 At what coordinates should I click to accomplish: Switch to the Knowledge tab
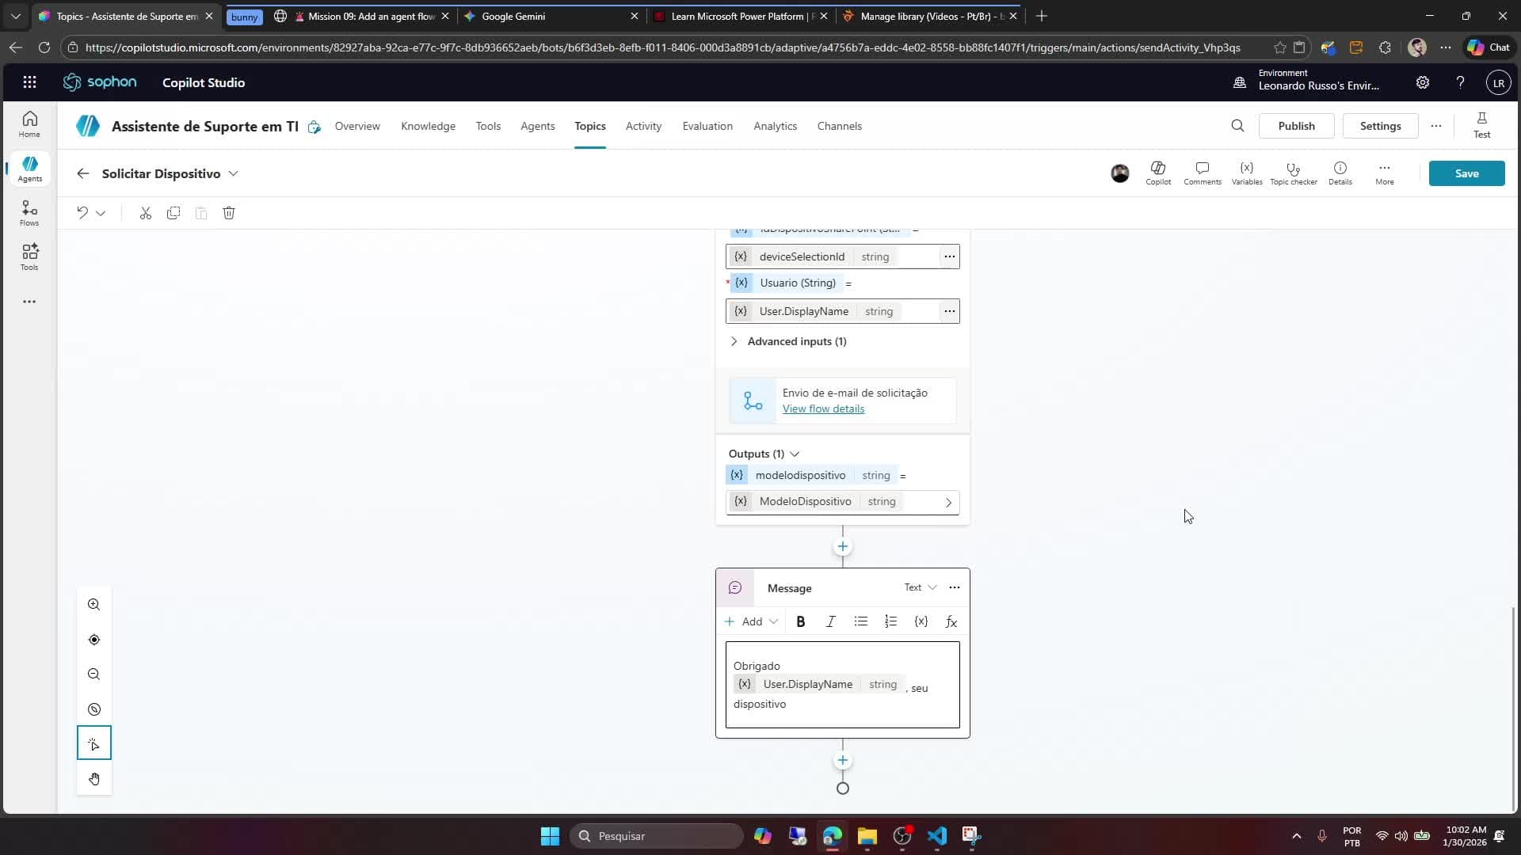click(428, 126)
